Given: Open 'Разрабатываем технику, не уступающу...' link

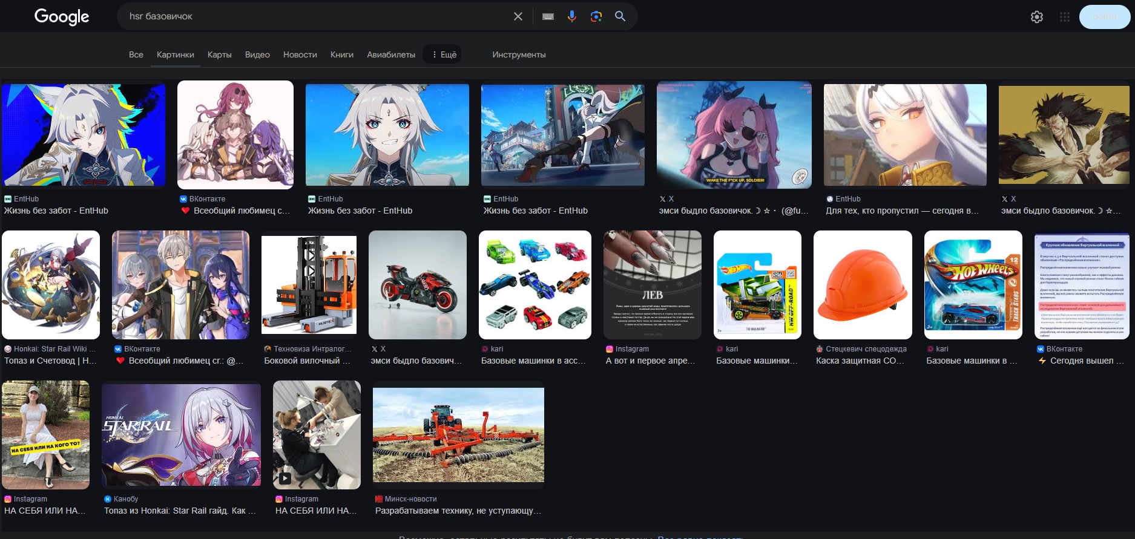Looking at the screenshot, I should pos(458,511).
